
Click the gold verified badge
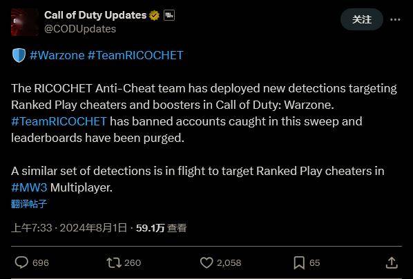154,15
